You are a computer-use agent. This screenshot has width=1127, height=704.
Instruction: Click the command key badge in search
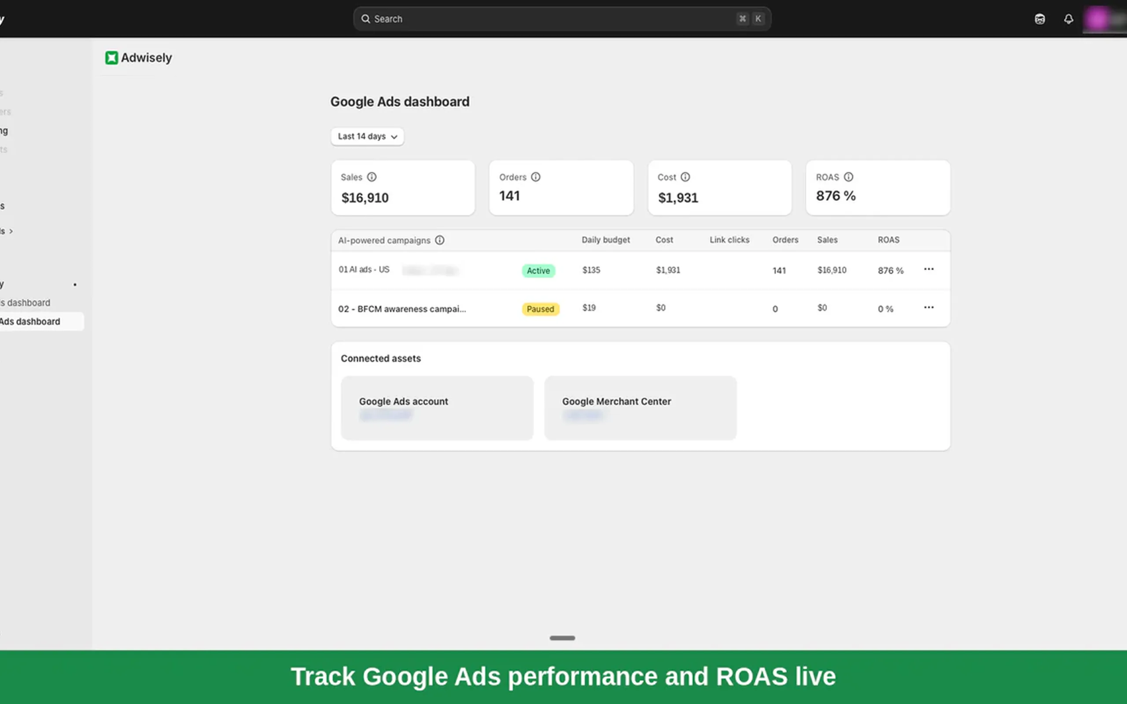[742, 18]
